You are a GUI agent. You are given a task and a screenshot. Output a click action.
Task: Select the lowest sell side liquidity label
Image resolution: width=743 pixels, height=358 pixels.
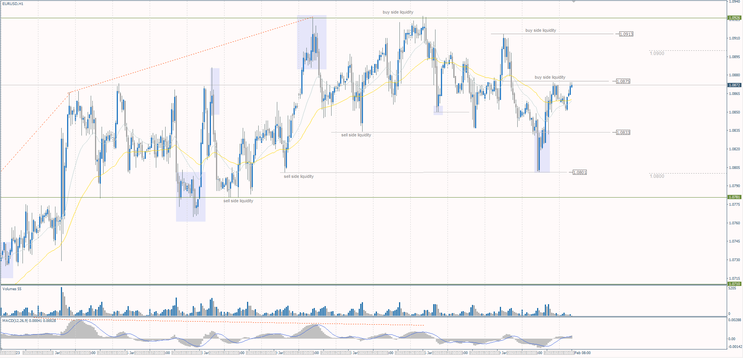(x=238, y=201)
